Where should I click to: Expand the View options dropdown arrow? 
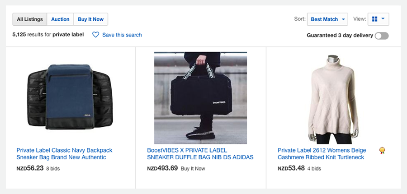[383, 19]
